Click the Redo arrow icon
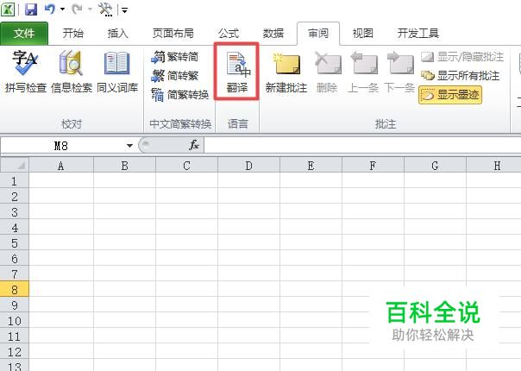The image size is (521, 371). [x=78, y=9]
